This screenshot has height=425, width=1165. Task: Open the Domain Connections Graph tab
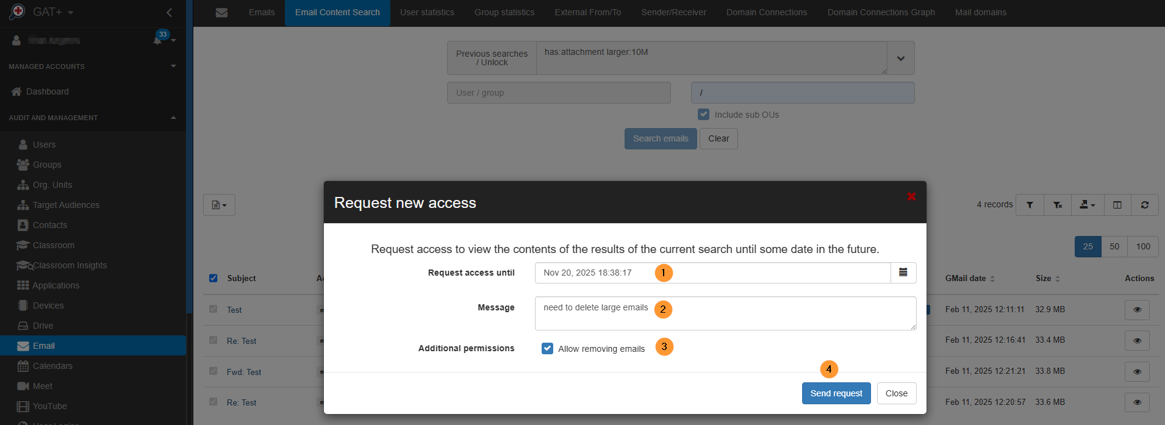881,12
